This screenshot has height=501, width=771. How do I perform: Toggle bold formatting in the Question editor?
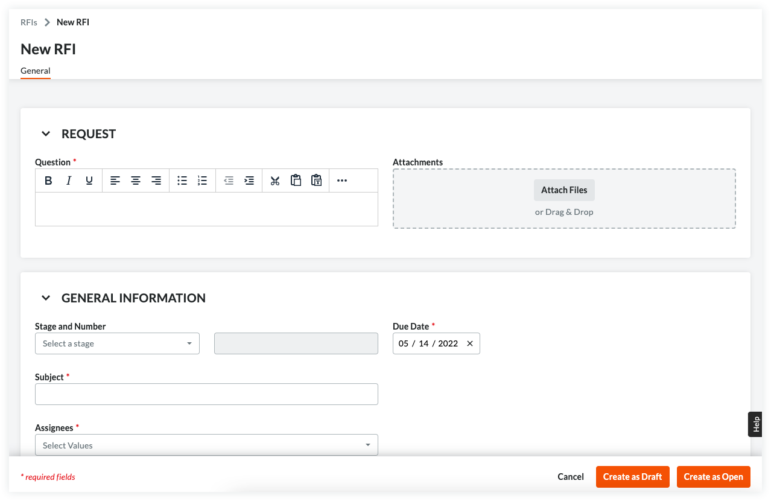pos(48,180)
